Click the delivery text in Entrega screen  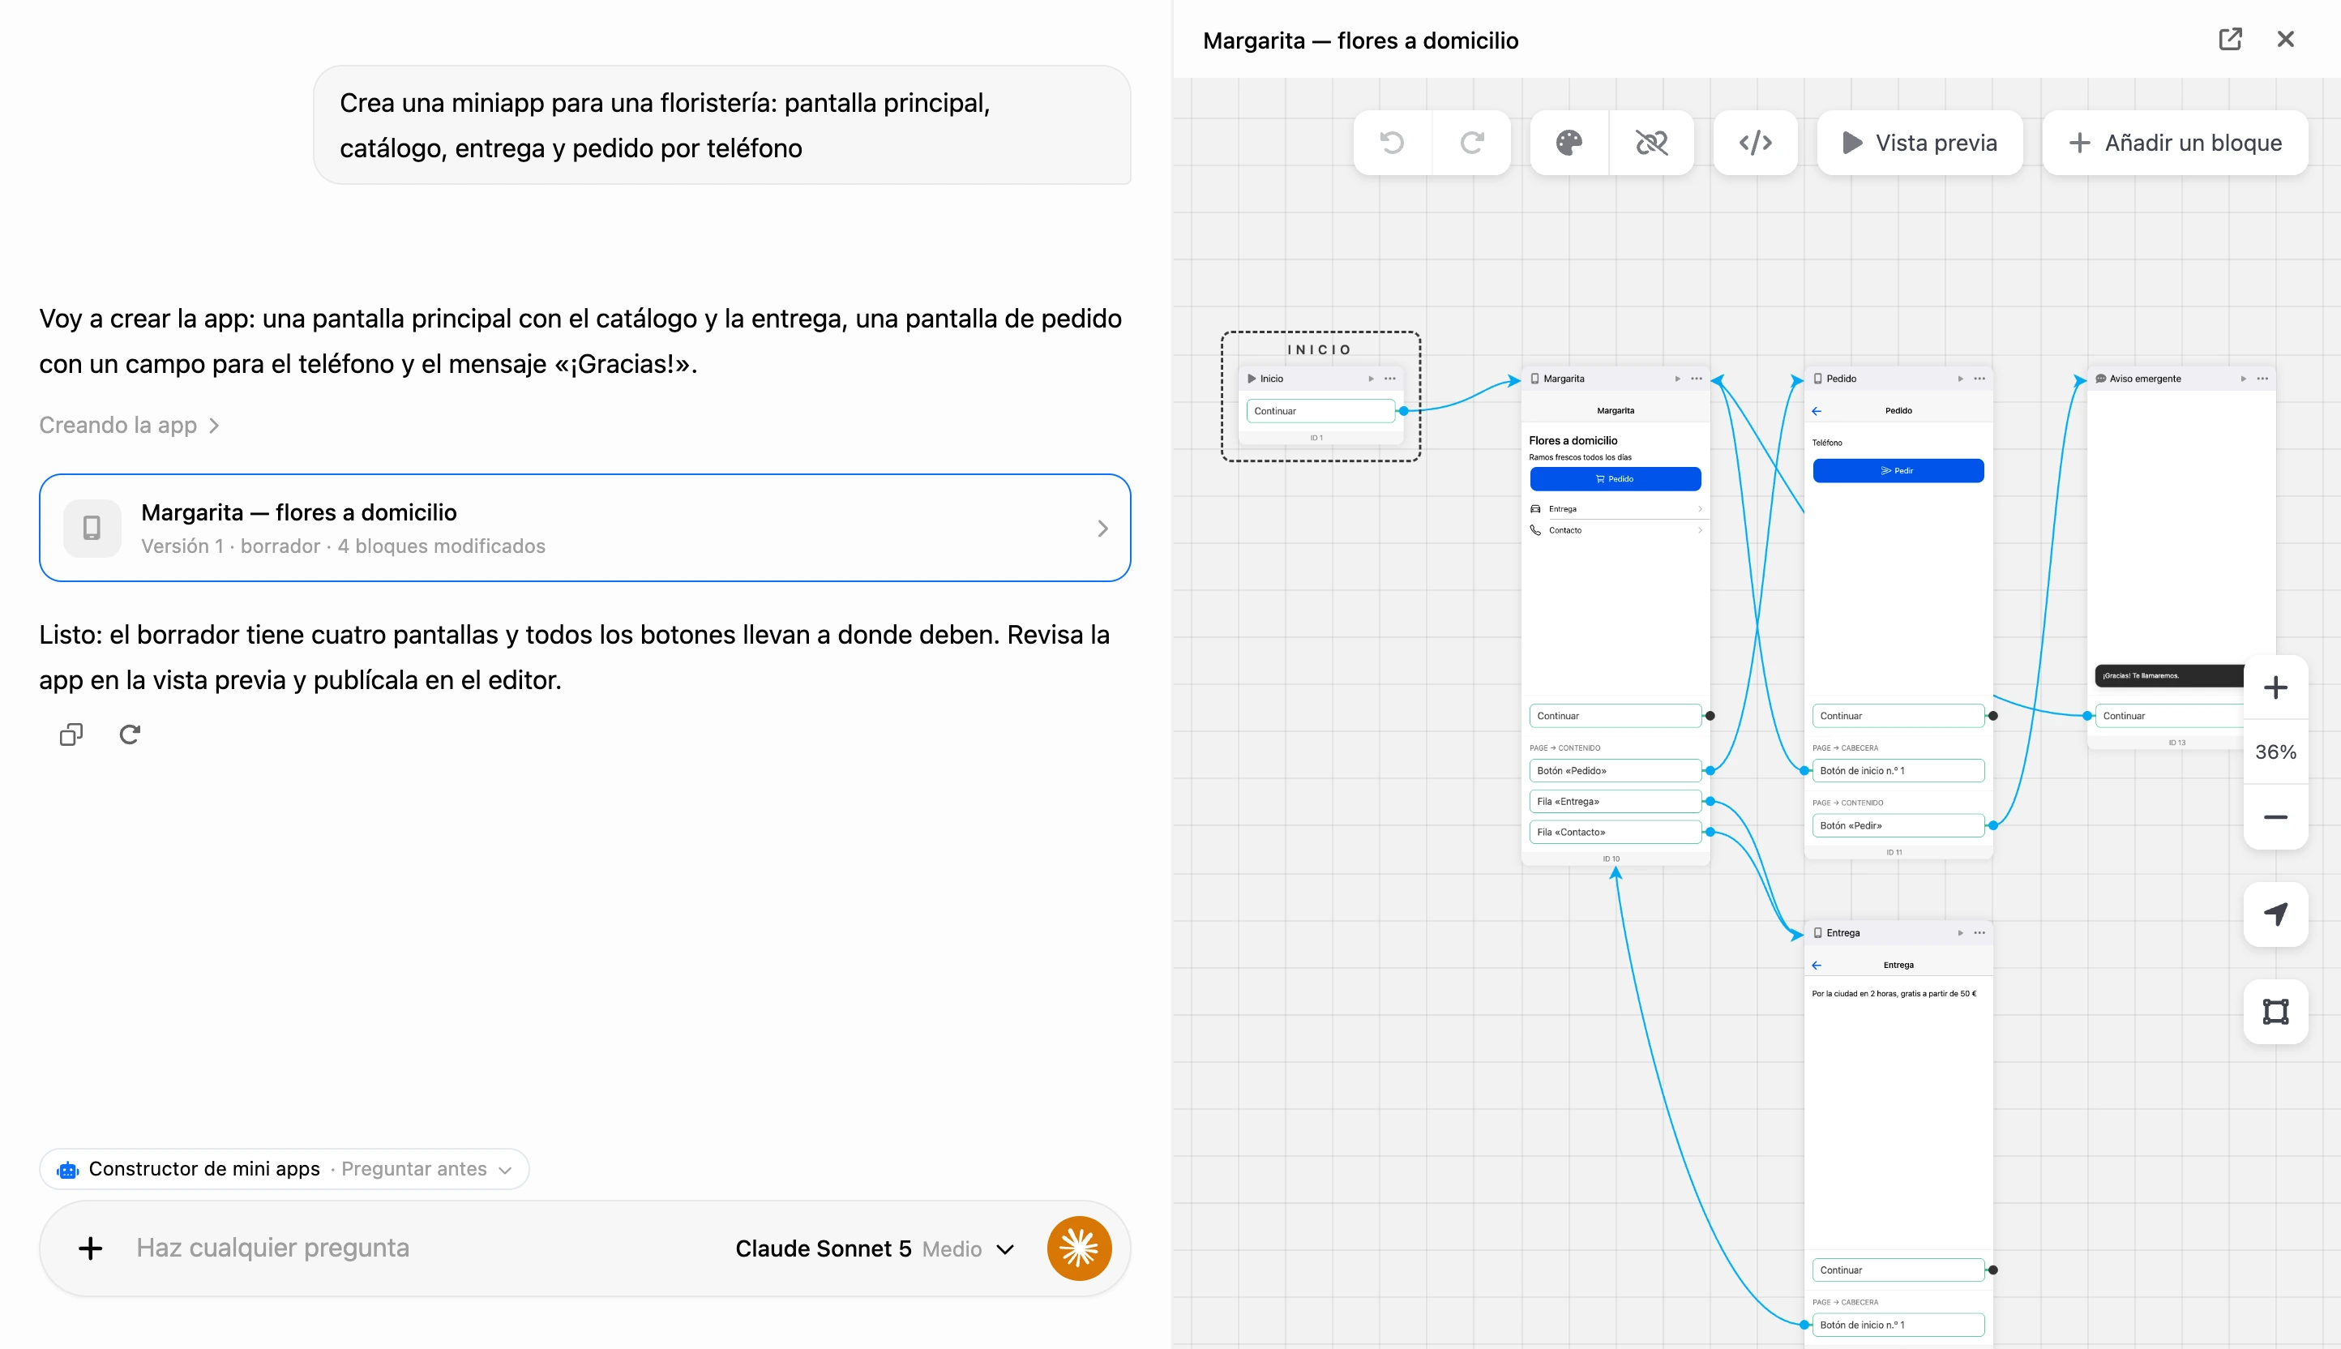1894,994
